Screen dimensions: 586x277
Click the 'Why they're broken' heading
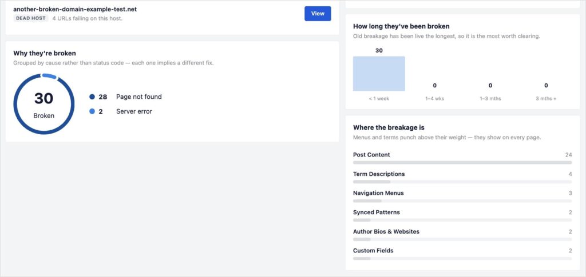(x=45, y=53)
